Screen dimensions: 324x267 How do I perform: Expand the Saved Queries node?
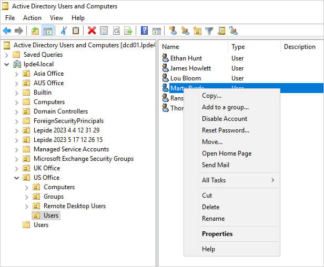[x=7, y=55]
